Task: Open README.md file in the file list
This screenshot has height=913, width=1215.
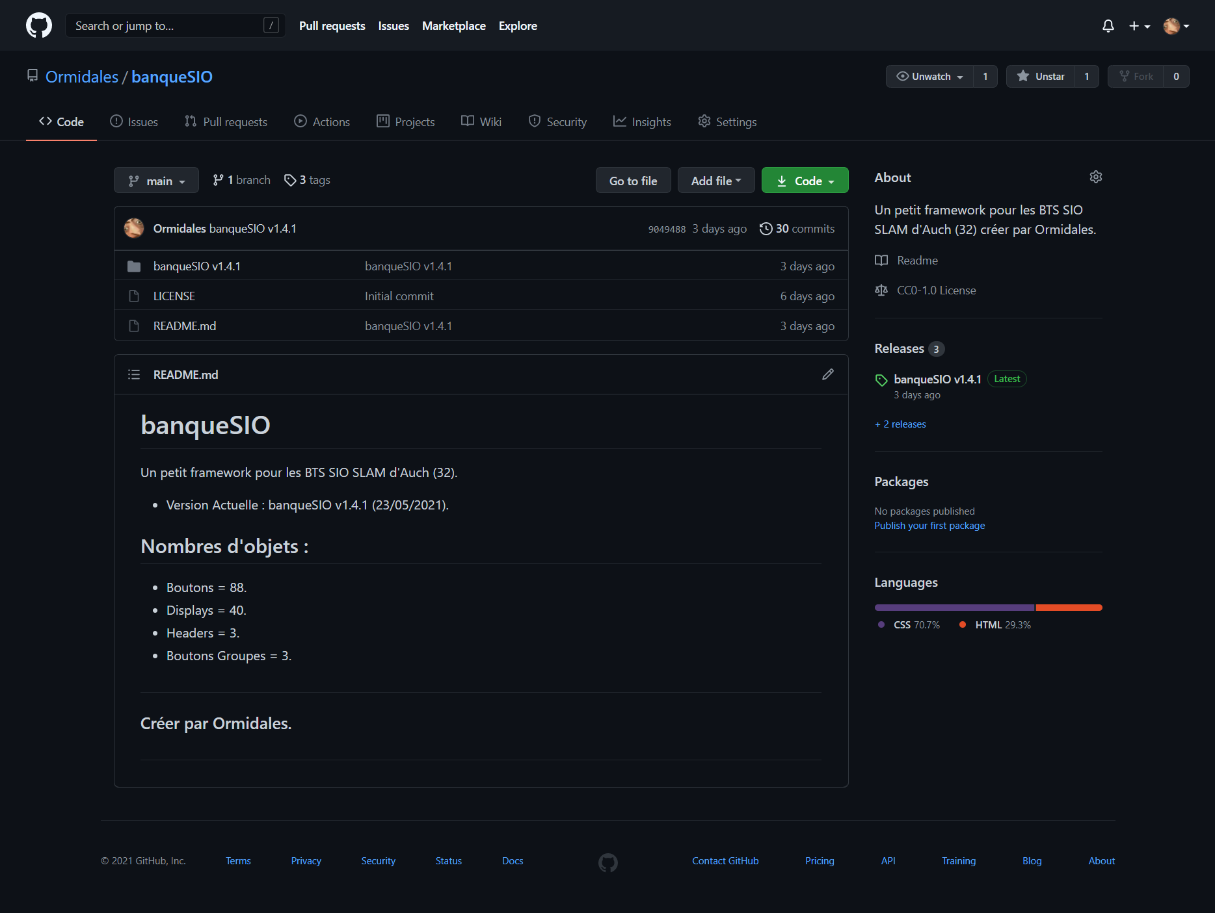Action: [185, 326]
